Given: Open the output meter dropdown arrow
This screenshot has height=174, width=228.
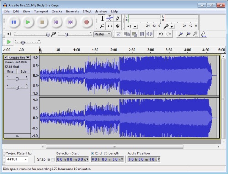Looking at the screenshot, I should [x=135, y=27].
